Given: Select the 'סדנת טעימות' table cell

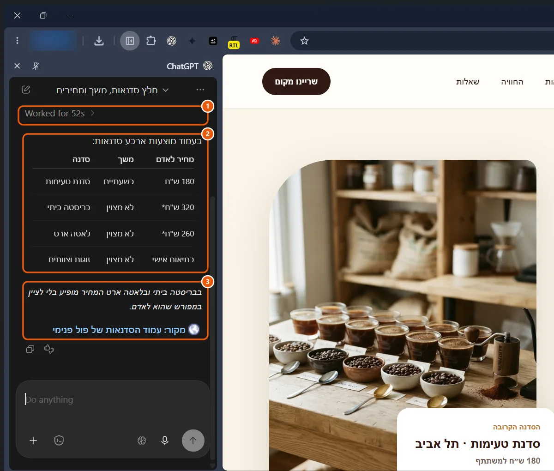Looking at the screenshot, I should coord(68,181).
